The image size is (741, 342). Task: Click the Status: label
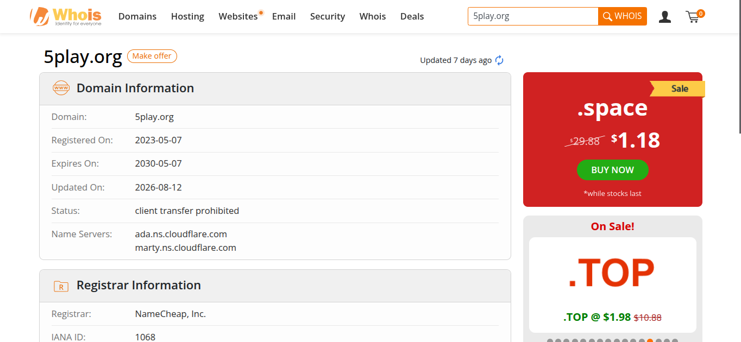click(x=66, y=211)
